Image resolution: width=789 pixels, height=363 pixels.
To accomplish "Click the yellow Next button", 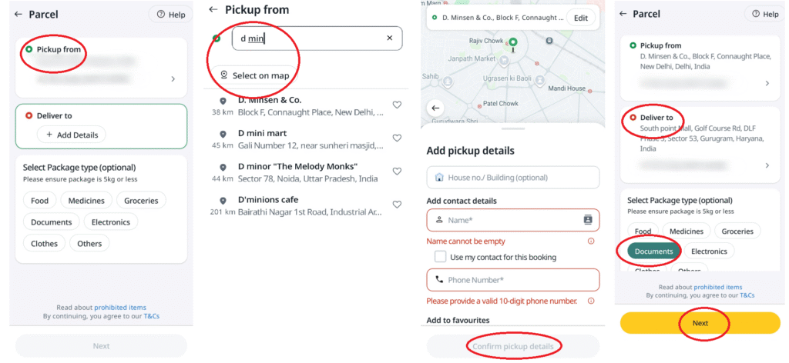I will click(700, 323).
